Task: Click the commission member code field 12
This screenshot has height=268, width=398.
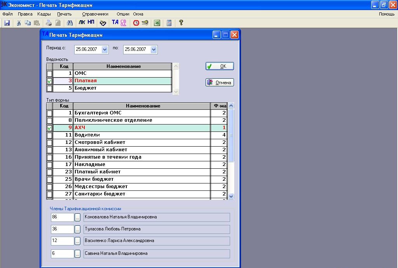Action: click(62, 240)
